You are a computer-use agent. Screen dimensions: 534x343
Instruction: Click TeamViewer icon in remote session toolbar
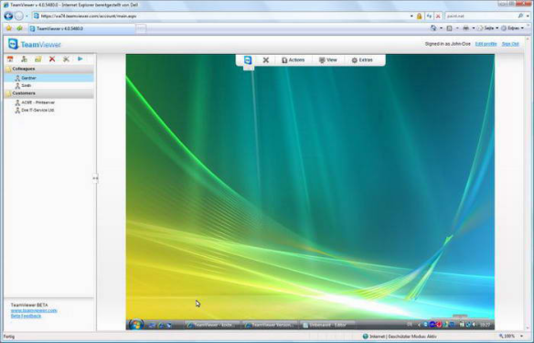[248, 60]
